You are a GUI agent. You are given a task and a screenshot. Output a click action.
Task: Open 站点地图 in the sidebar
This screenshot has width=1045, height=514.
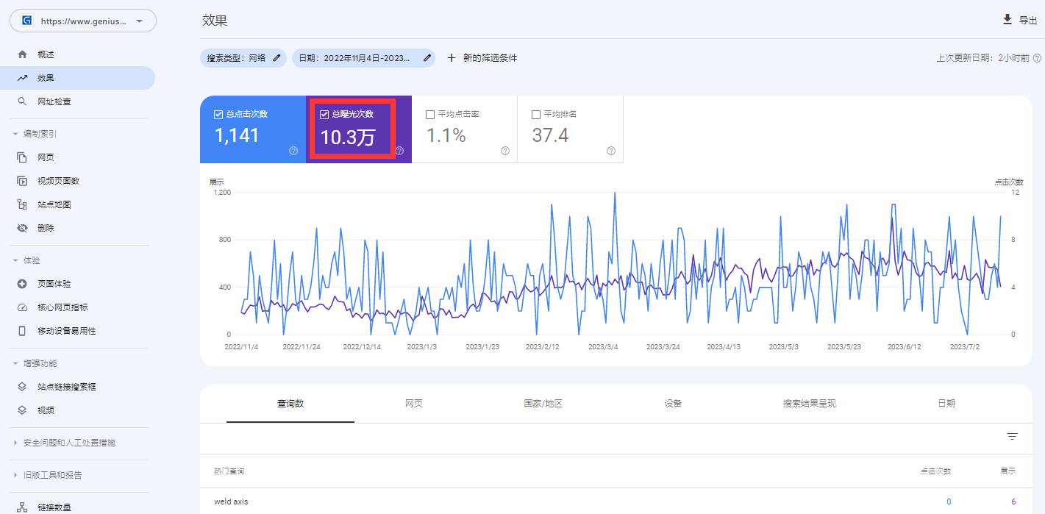pos(54,204)
